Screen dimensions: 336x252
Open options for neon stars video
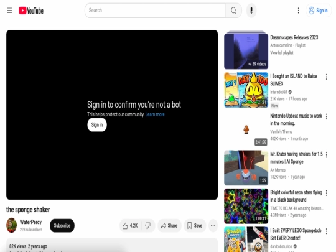tap(327, 193)
